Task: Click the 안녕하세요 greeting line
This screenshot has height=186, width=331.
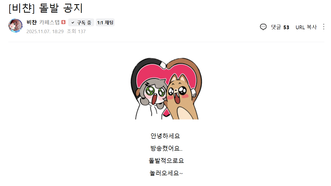Action: click(165, 136)
